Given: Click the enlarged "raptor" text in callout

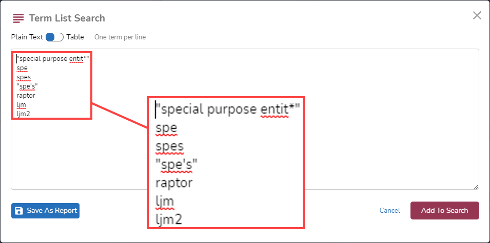Looking at the screenshot, I should pyautogui.click(x=174, y=183).
